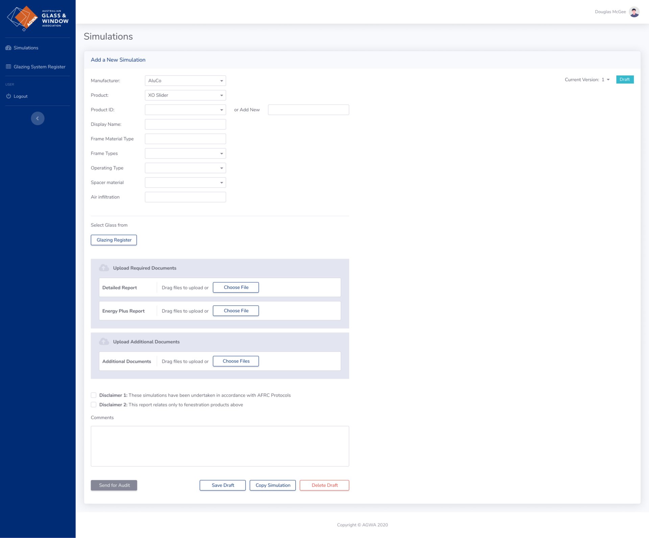This screenshot has width=649, height=538.
Task: Click the Upload Additional Documents cloud icon
Action: click(x=104, y=342)
